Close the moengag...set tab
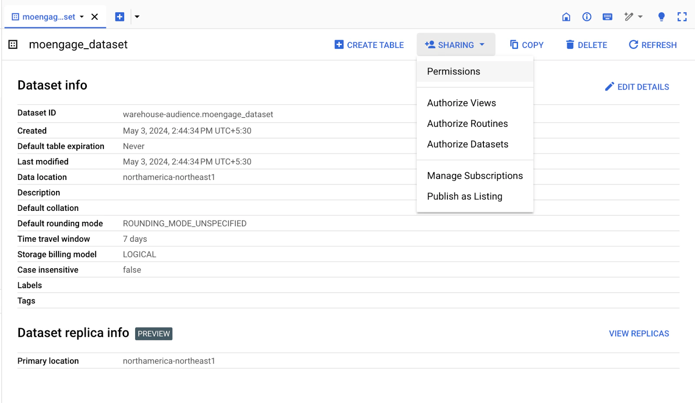The height and width of the screenshot is (403, 695). click(x=95, y=17)
